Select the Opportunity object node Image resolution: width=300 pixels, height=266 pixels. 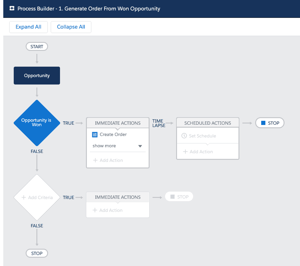pyautogui.click(x=37, y=76)
